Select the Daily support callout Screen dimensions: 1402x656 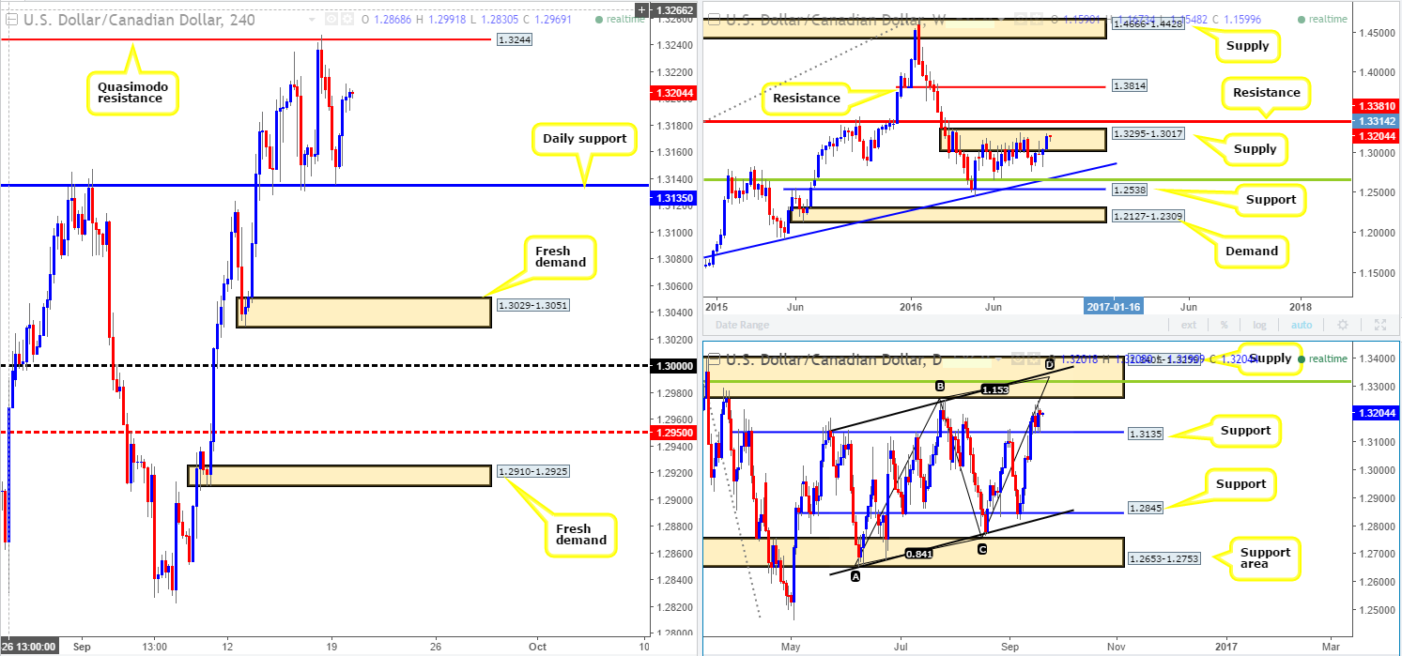tap(583, 138)
